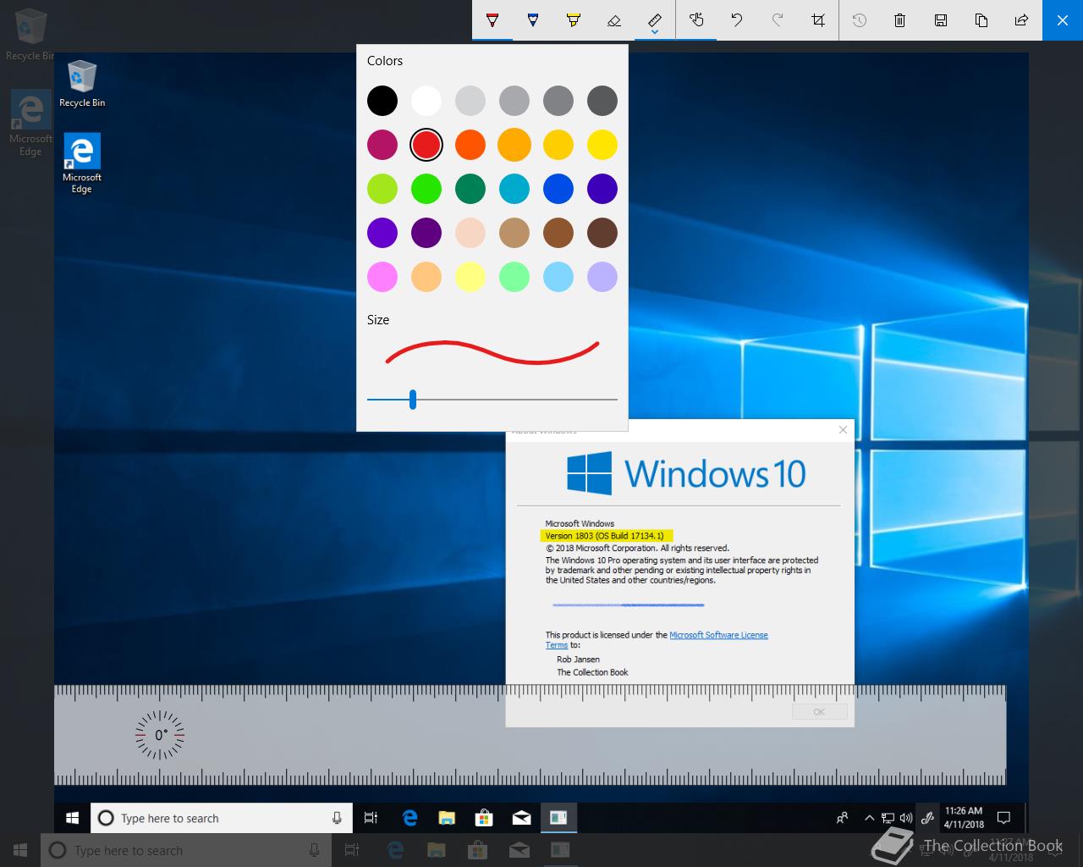
Task: Activate the crop tool
Action: pyautogui.click(x=818, y=19)
